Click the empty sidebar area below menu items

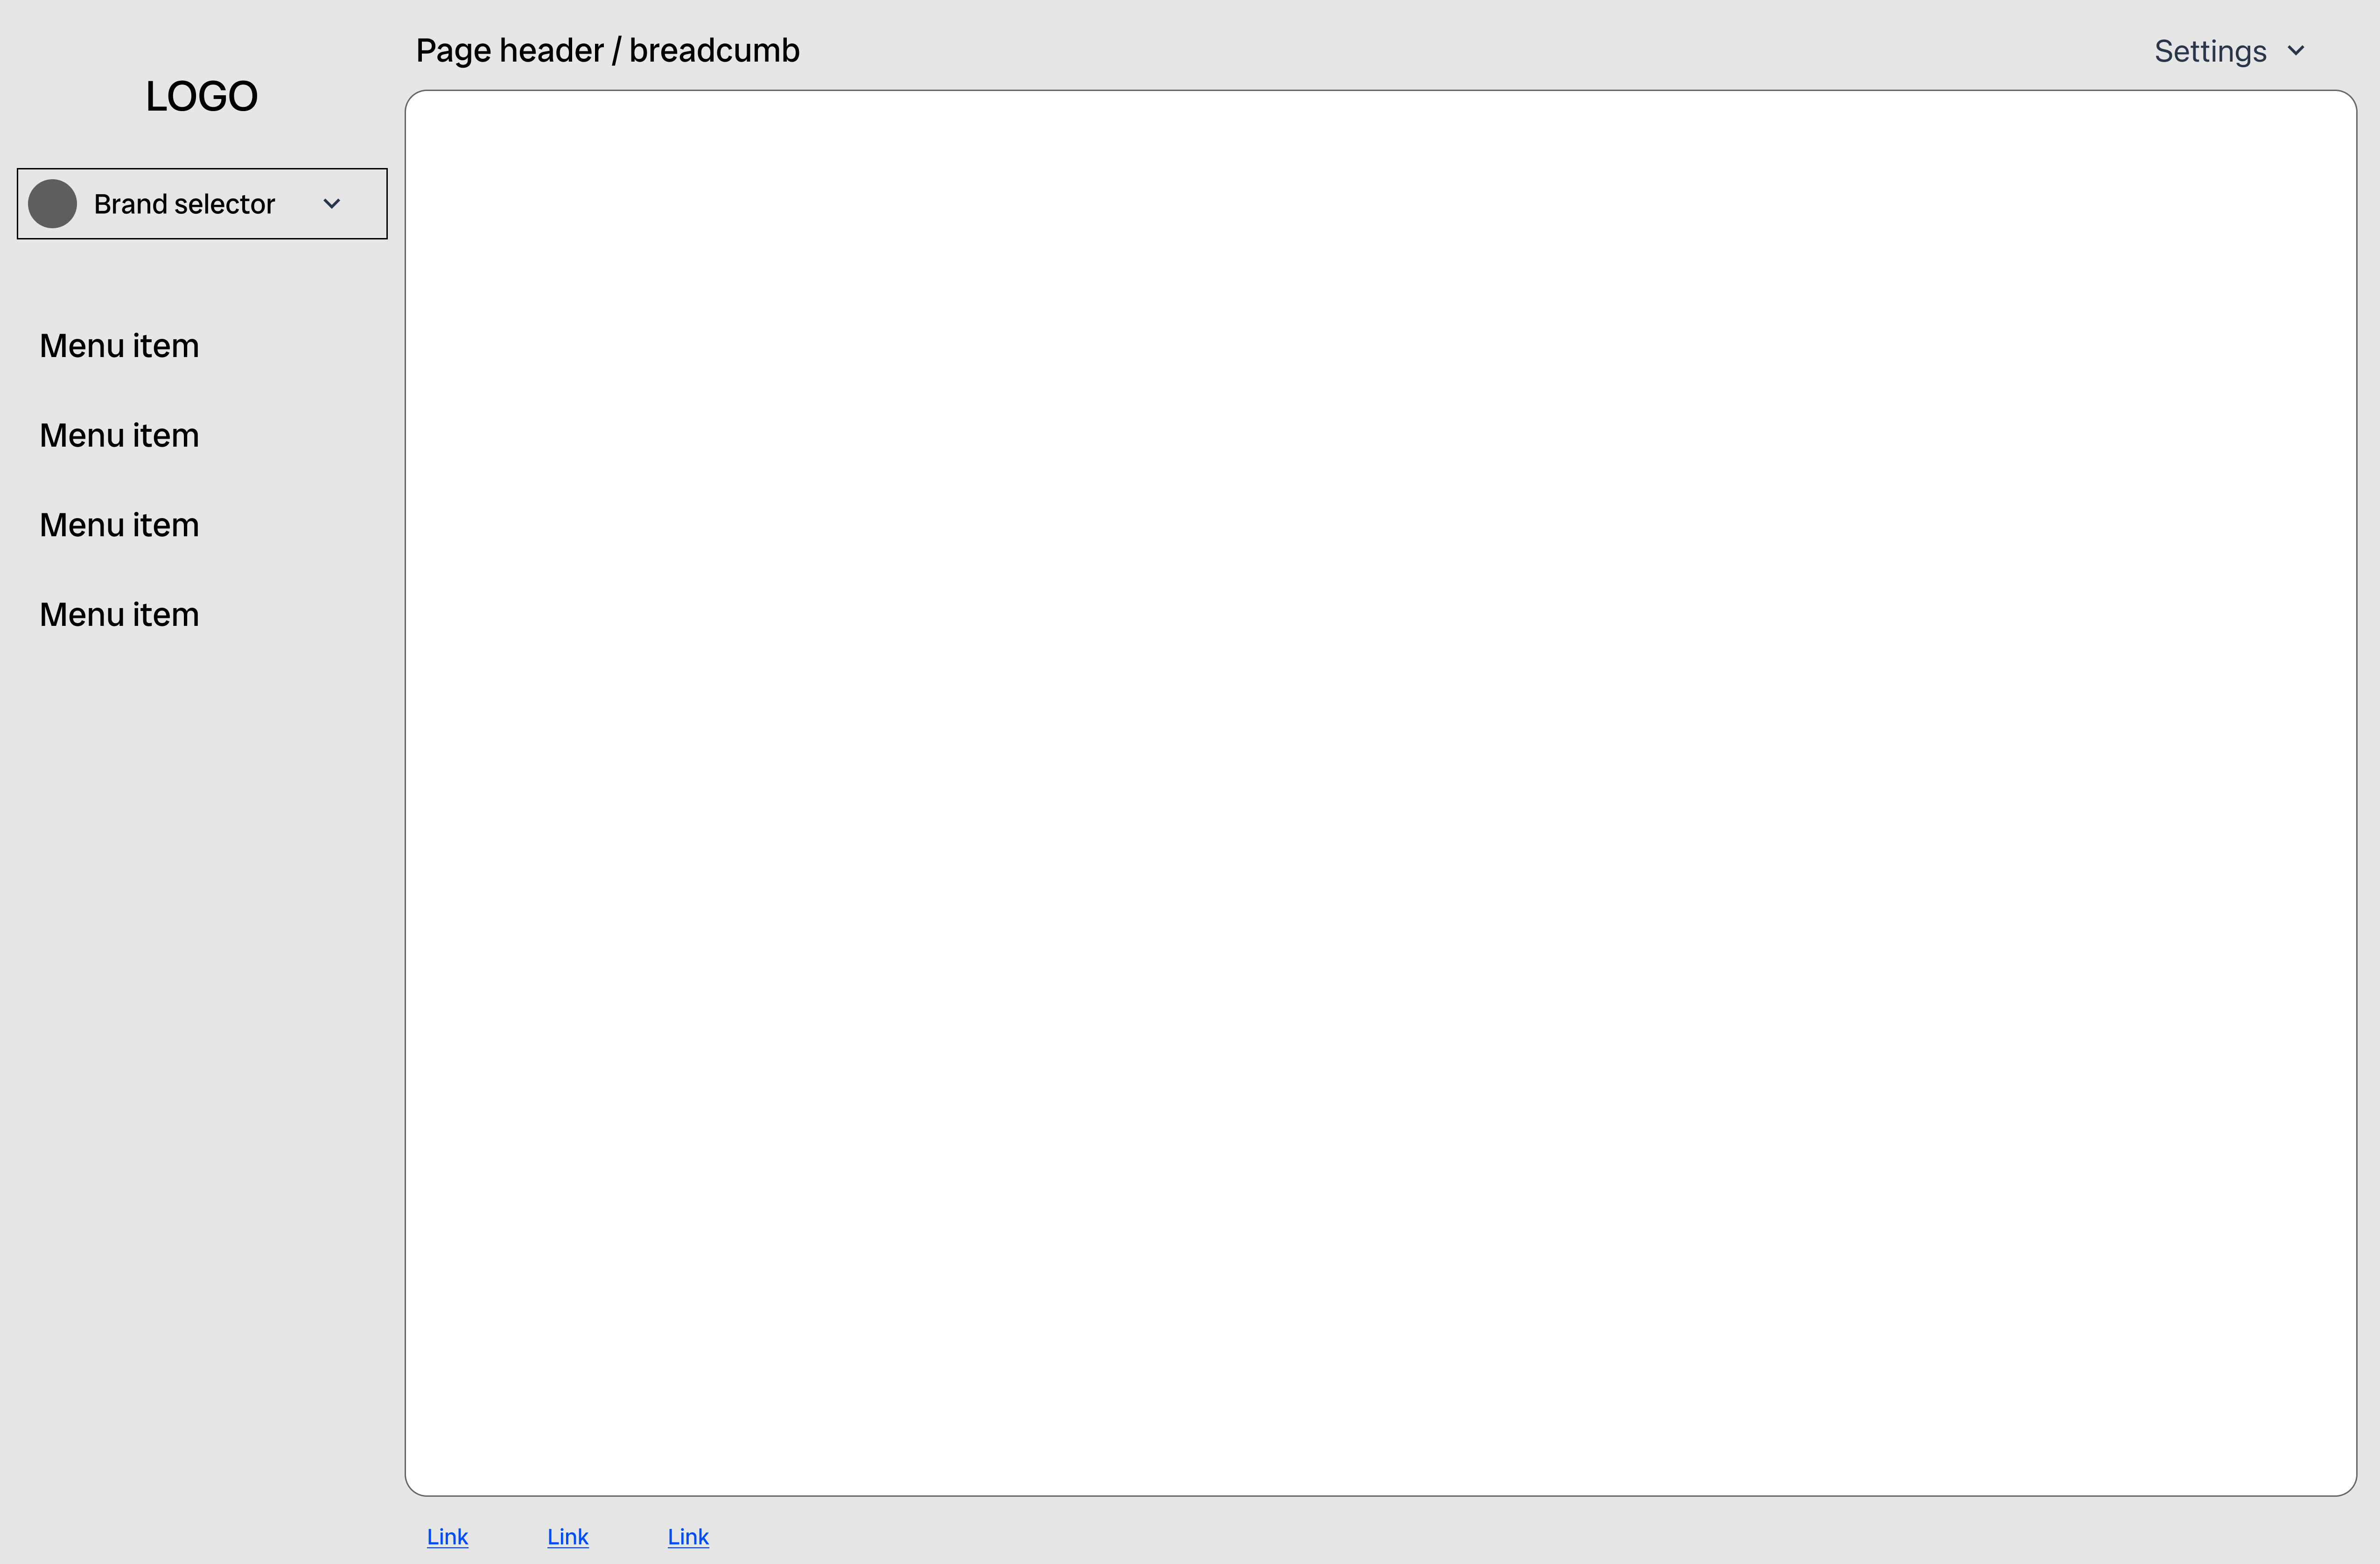pyautogui.click(x=200, y=1000)
